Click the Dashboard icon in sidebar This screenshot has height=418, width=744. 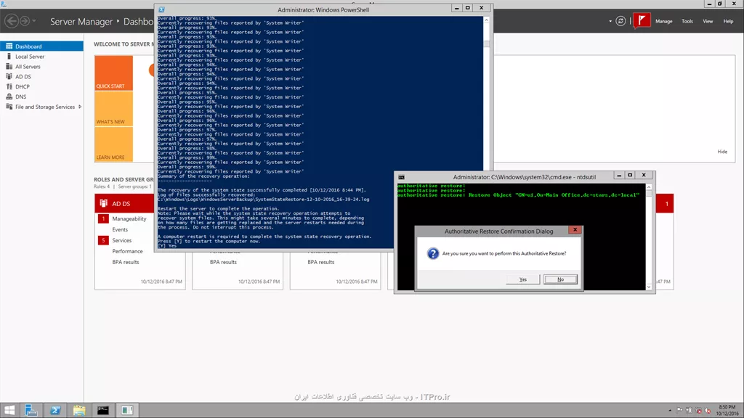click(x=9, y=46)
